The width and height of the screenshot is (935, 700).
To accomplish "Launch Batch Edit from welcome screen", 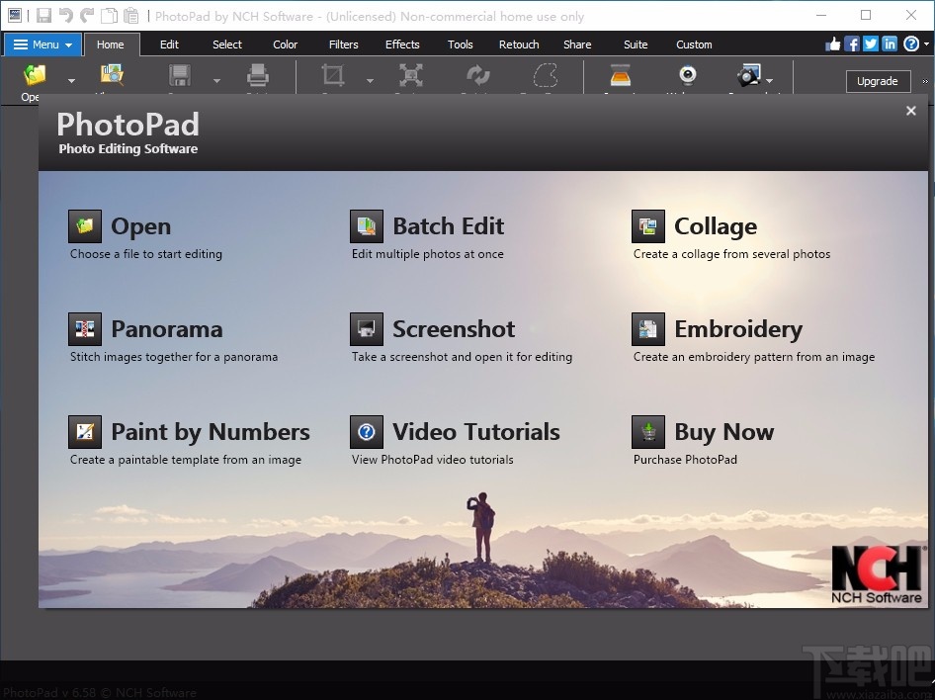I will tap(367, 226).
